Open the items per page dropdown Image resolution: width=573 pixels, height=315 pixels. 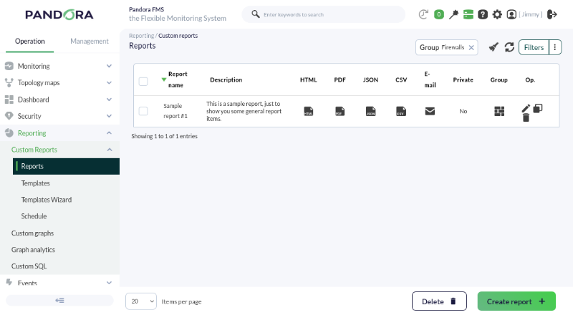click(141, 301)
